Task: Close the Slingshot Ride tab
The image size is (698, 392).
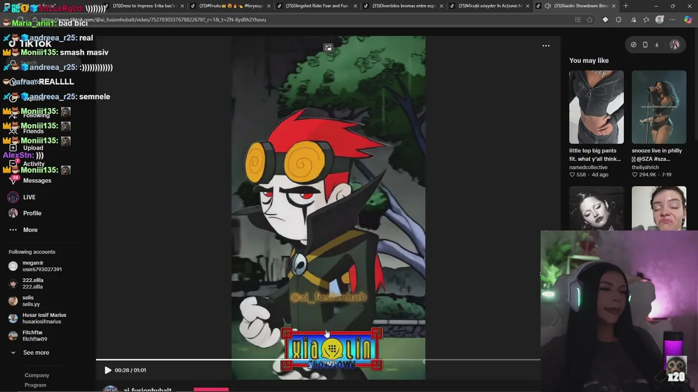Action: tap(355, 6)
